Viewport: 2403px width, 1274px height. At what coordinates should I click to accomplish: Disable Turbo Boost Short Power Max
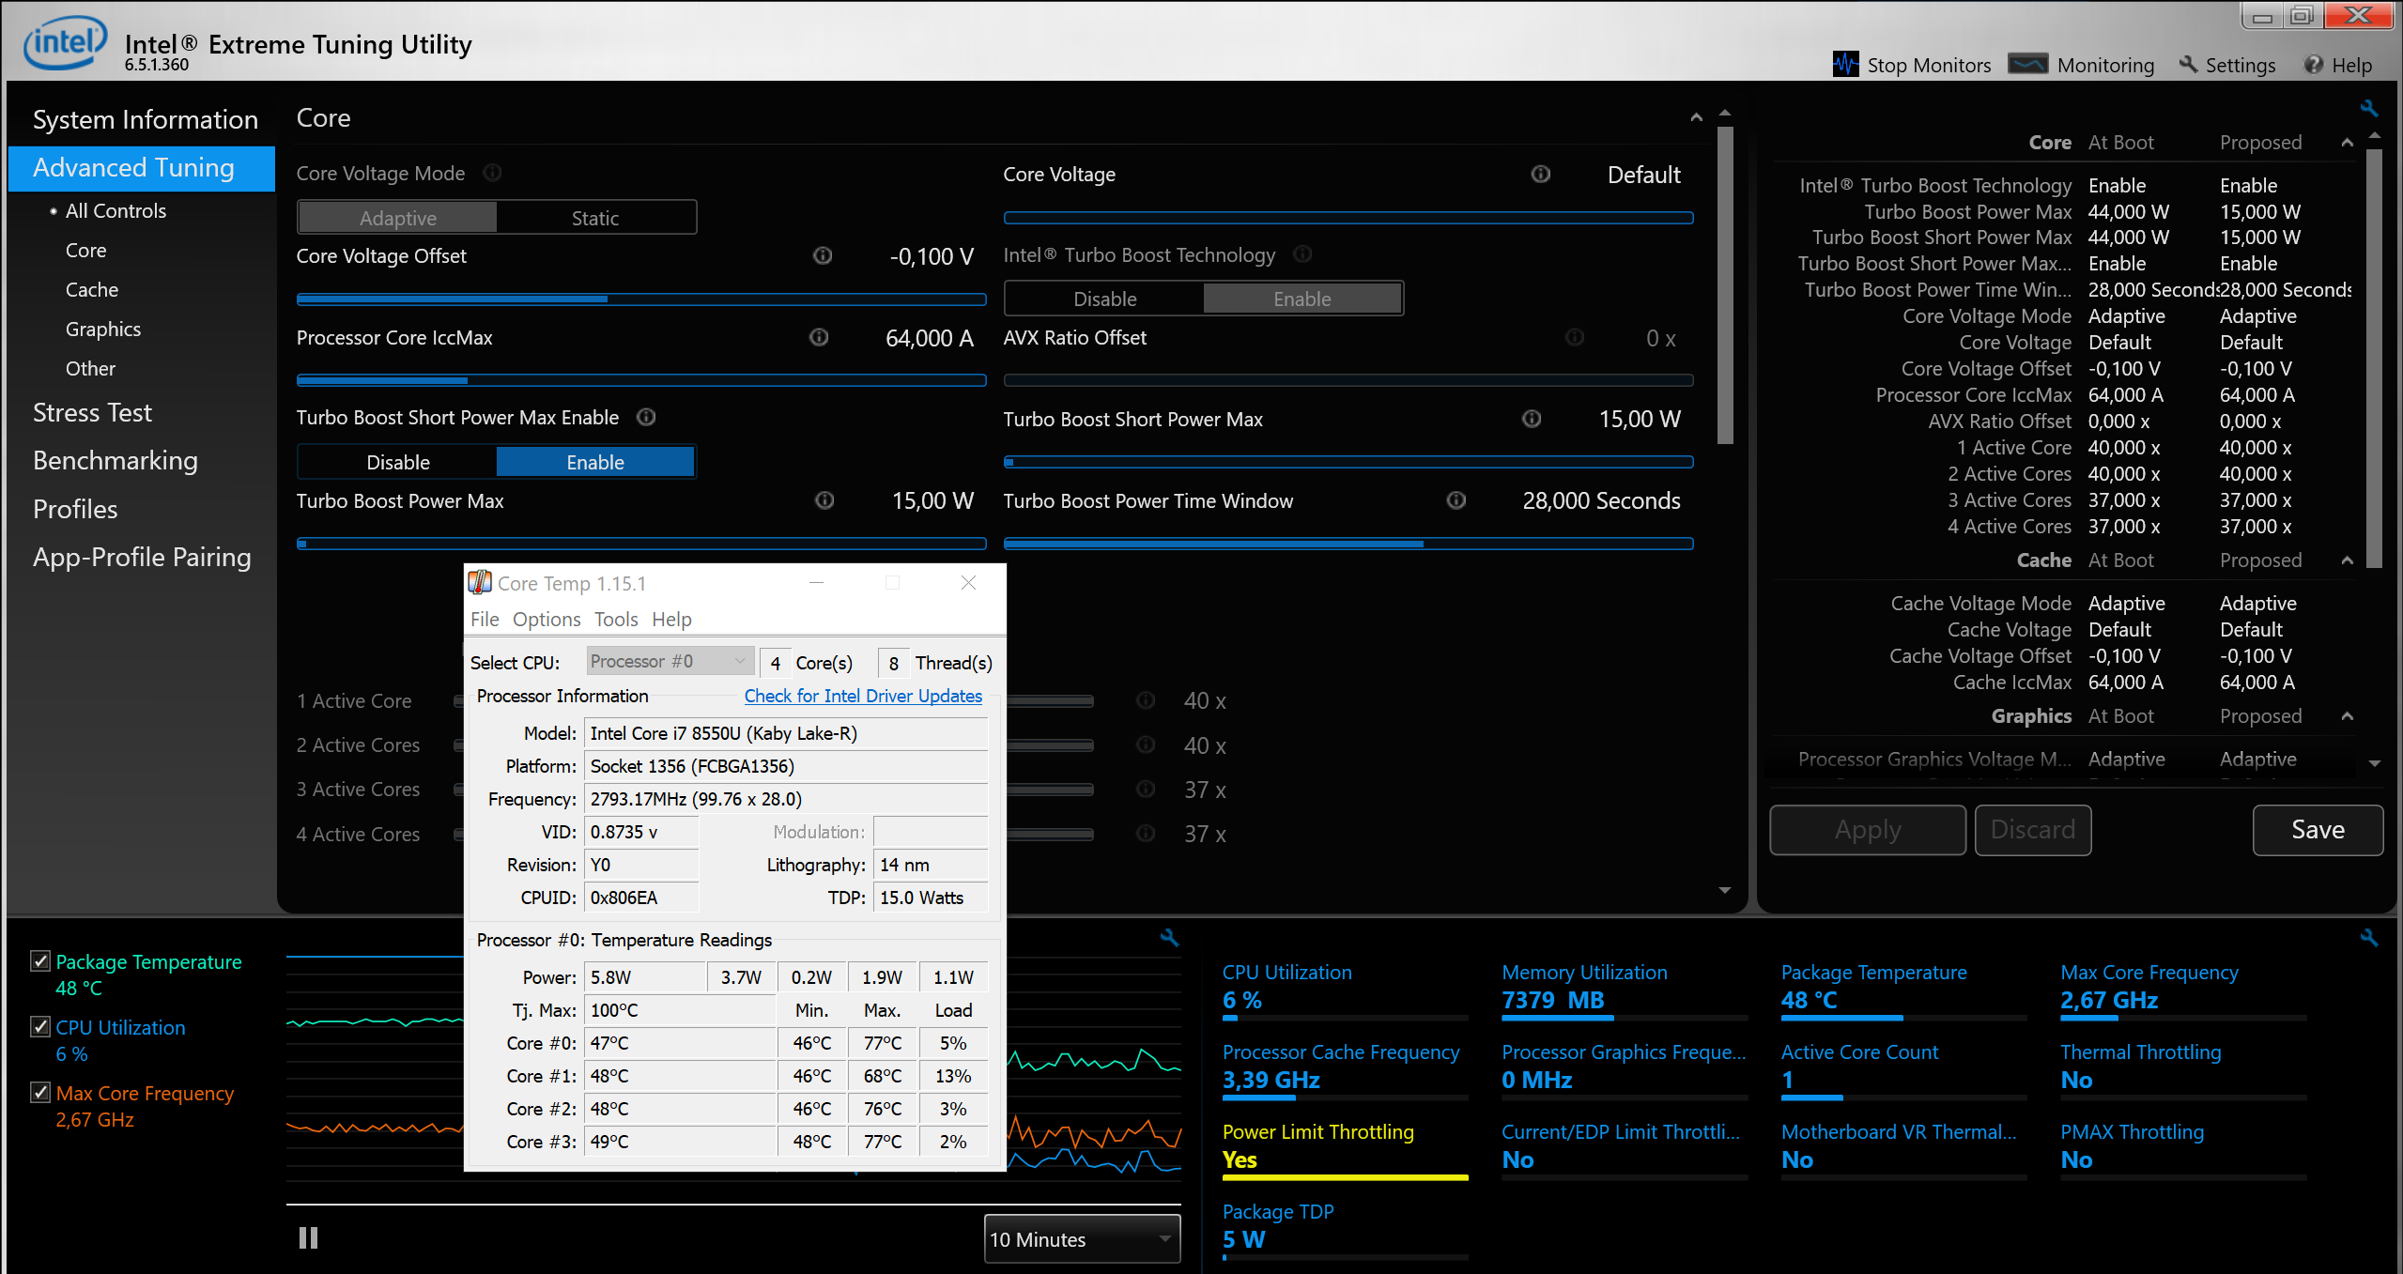tap(398, 462)
